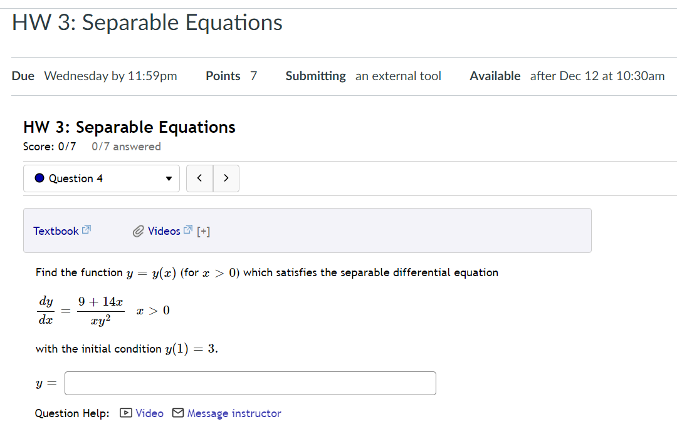Click the external-link icon after Videos
This screenshot has width=677, height=429.
click(187, 230)
